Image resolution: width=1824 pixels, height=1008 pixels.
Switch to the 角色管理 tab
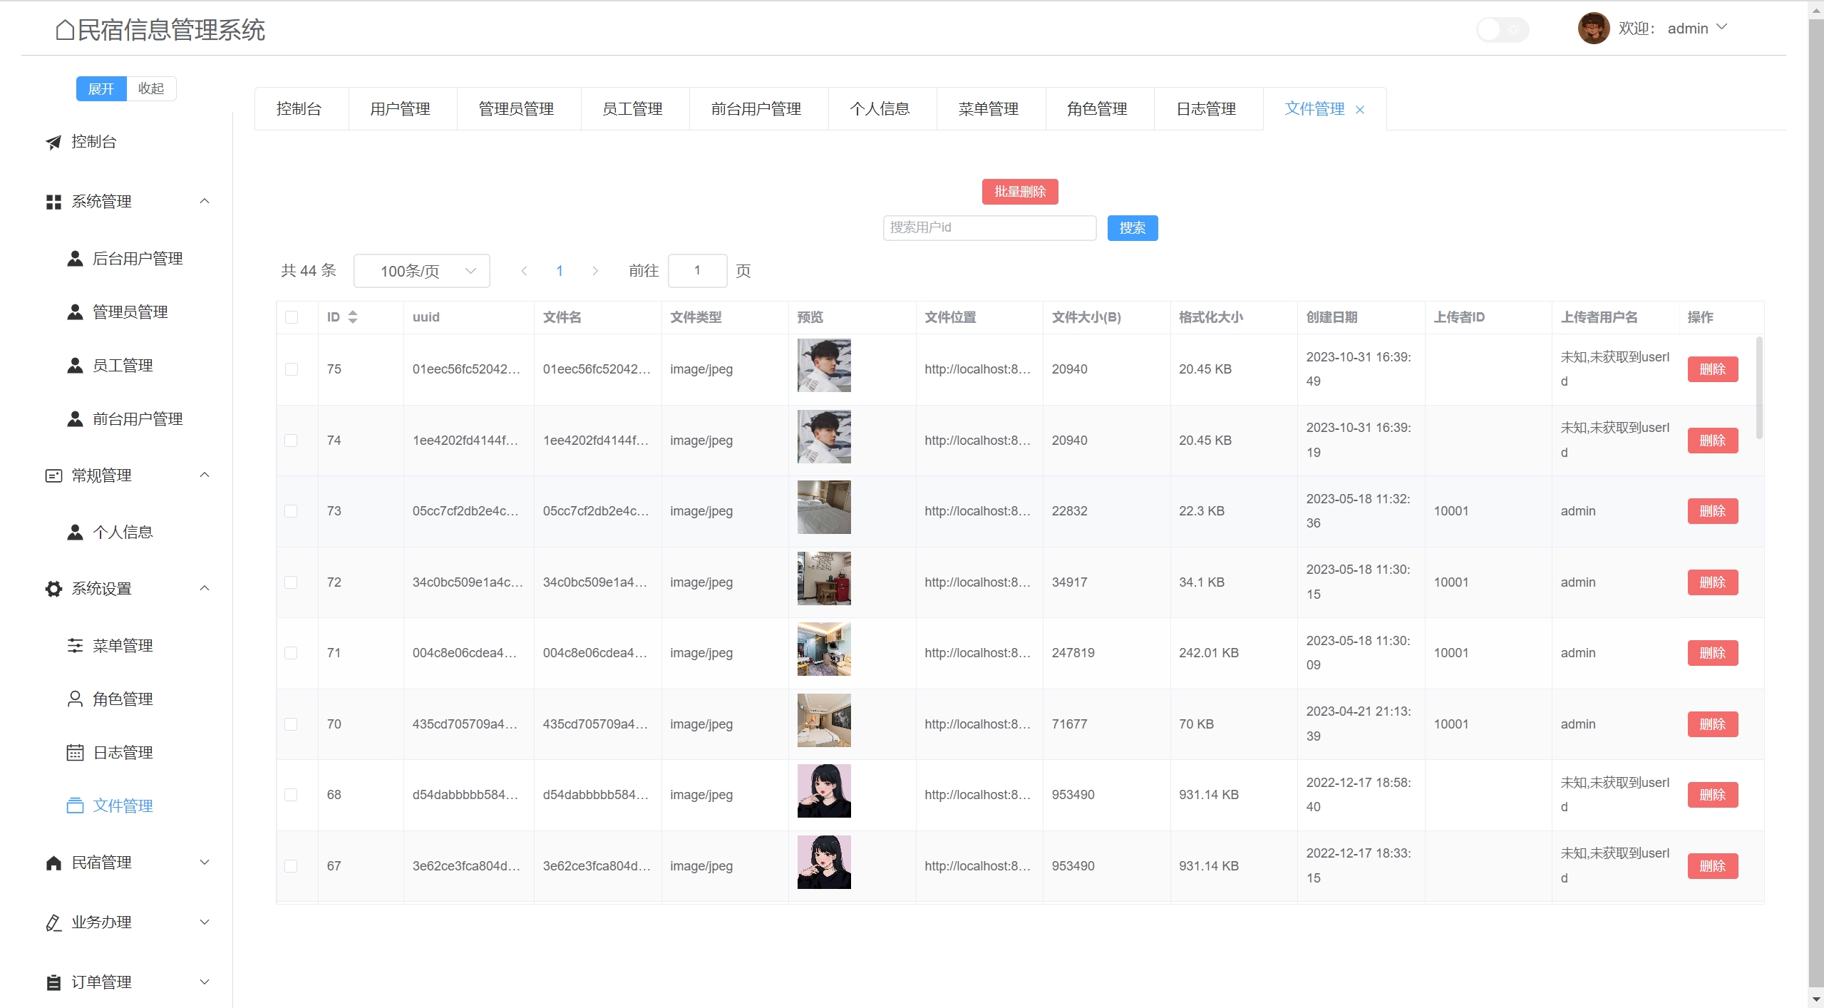[1096, 109]
